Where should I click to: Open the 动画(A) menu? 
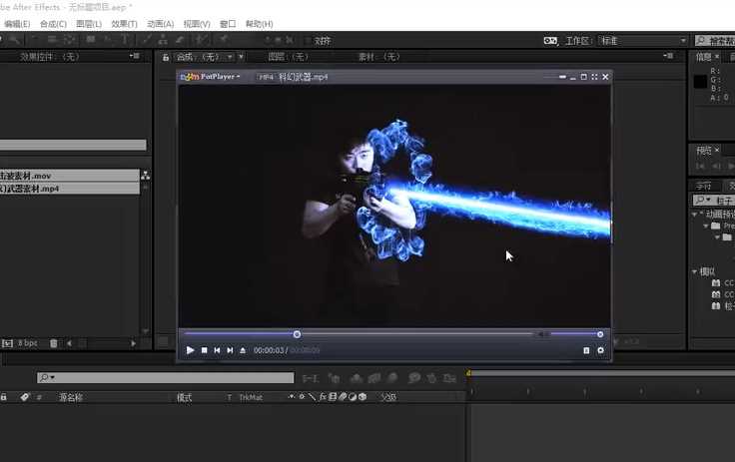[x=161, y=24]
